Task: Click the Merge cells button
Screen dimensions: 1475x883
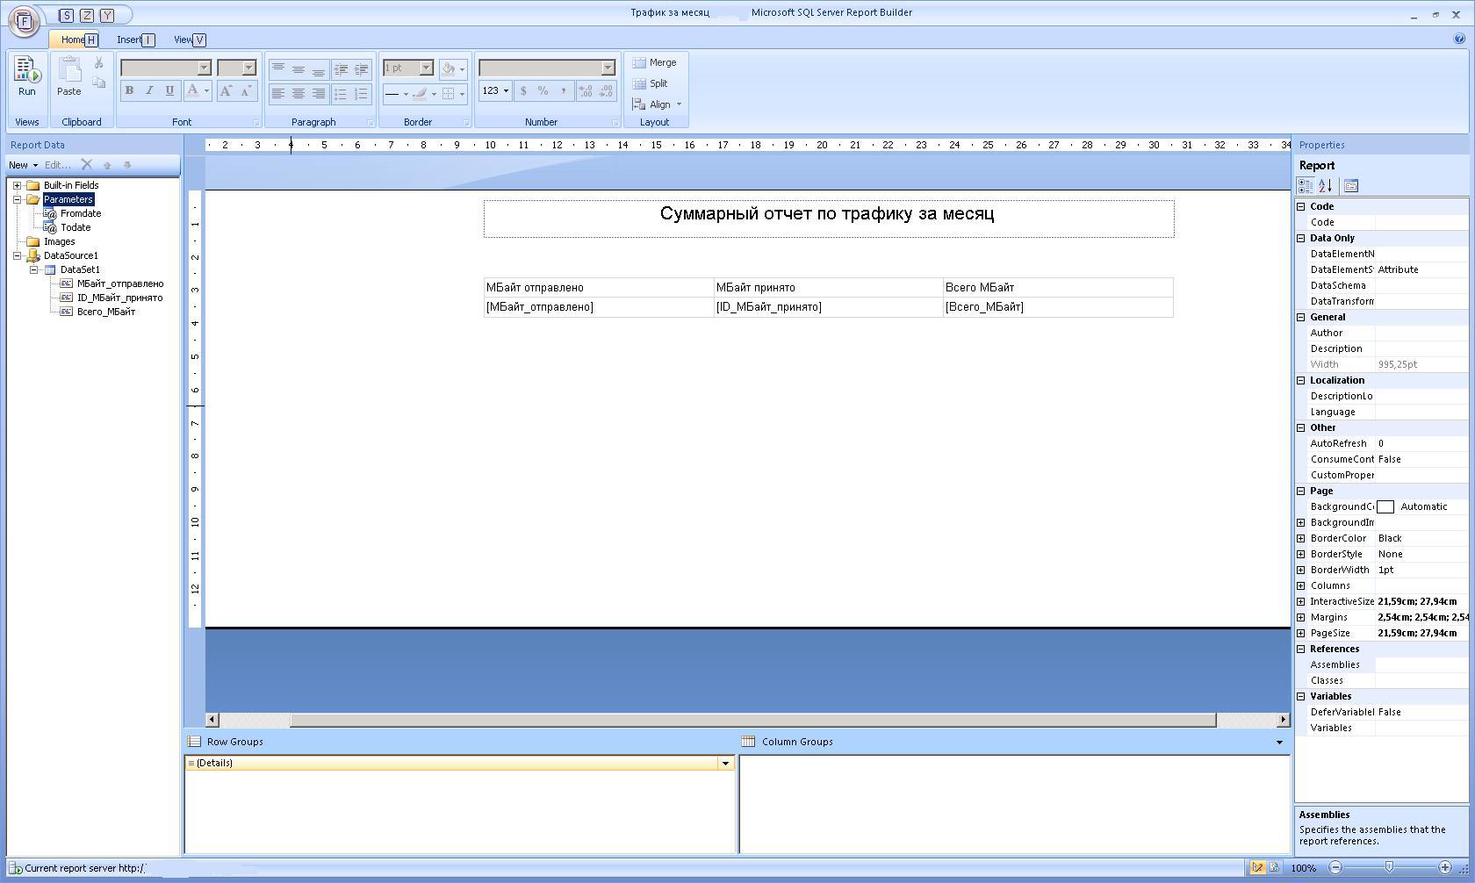Action: [655, 62]
